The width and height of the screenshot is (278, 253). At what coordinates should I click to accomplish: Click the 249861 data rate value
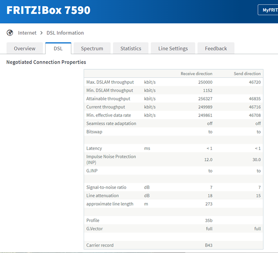[205, 115]
